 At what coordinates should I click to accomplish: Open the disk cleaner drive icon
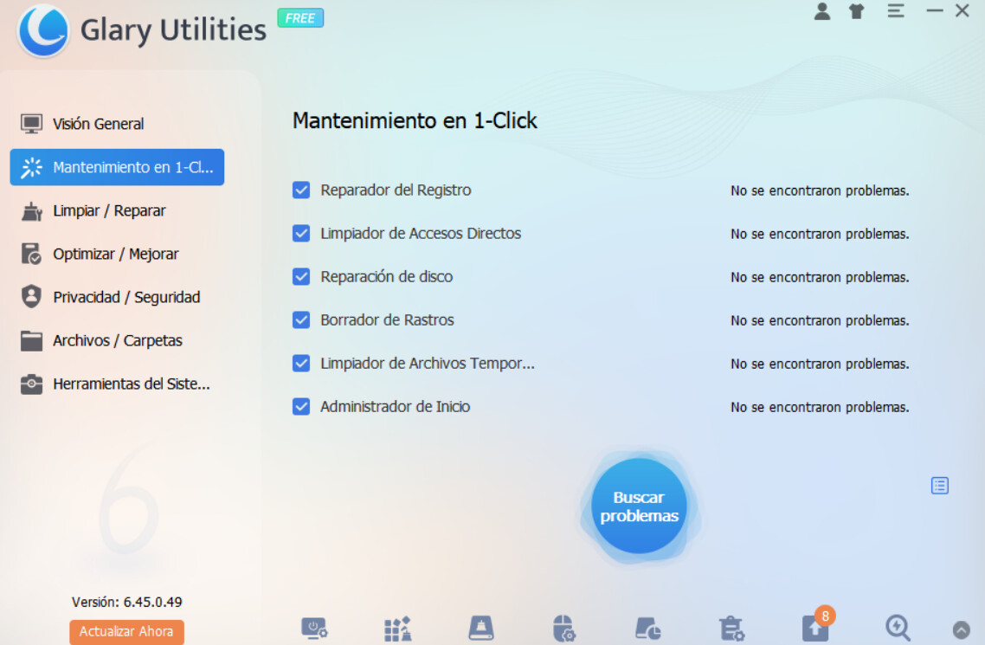[481, 628]
